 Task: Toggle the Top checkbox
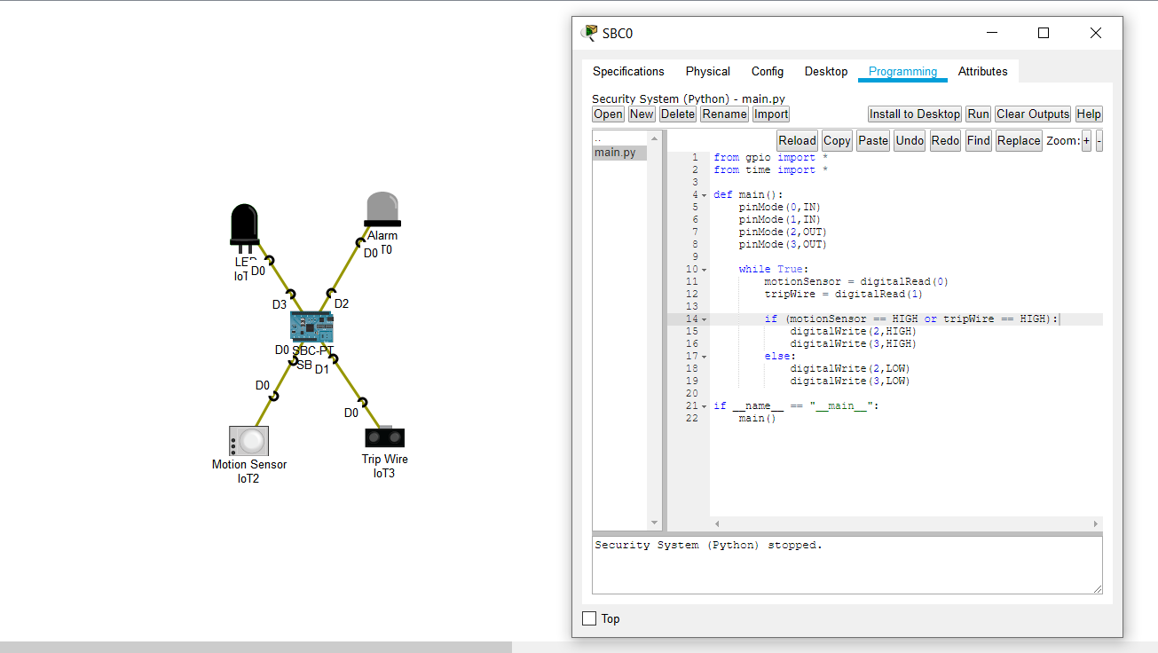coord(589,618)
